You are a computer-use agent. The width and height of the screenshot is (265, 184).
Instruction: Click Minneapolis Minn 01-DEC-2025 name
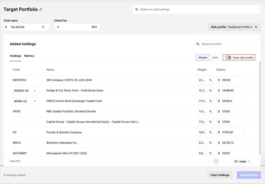point(67,153)
